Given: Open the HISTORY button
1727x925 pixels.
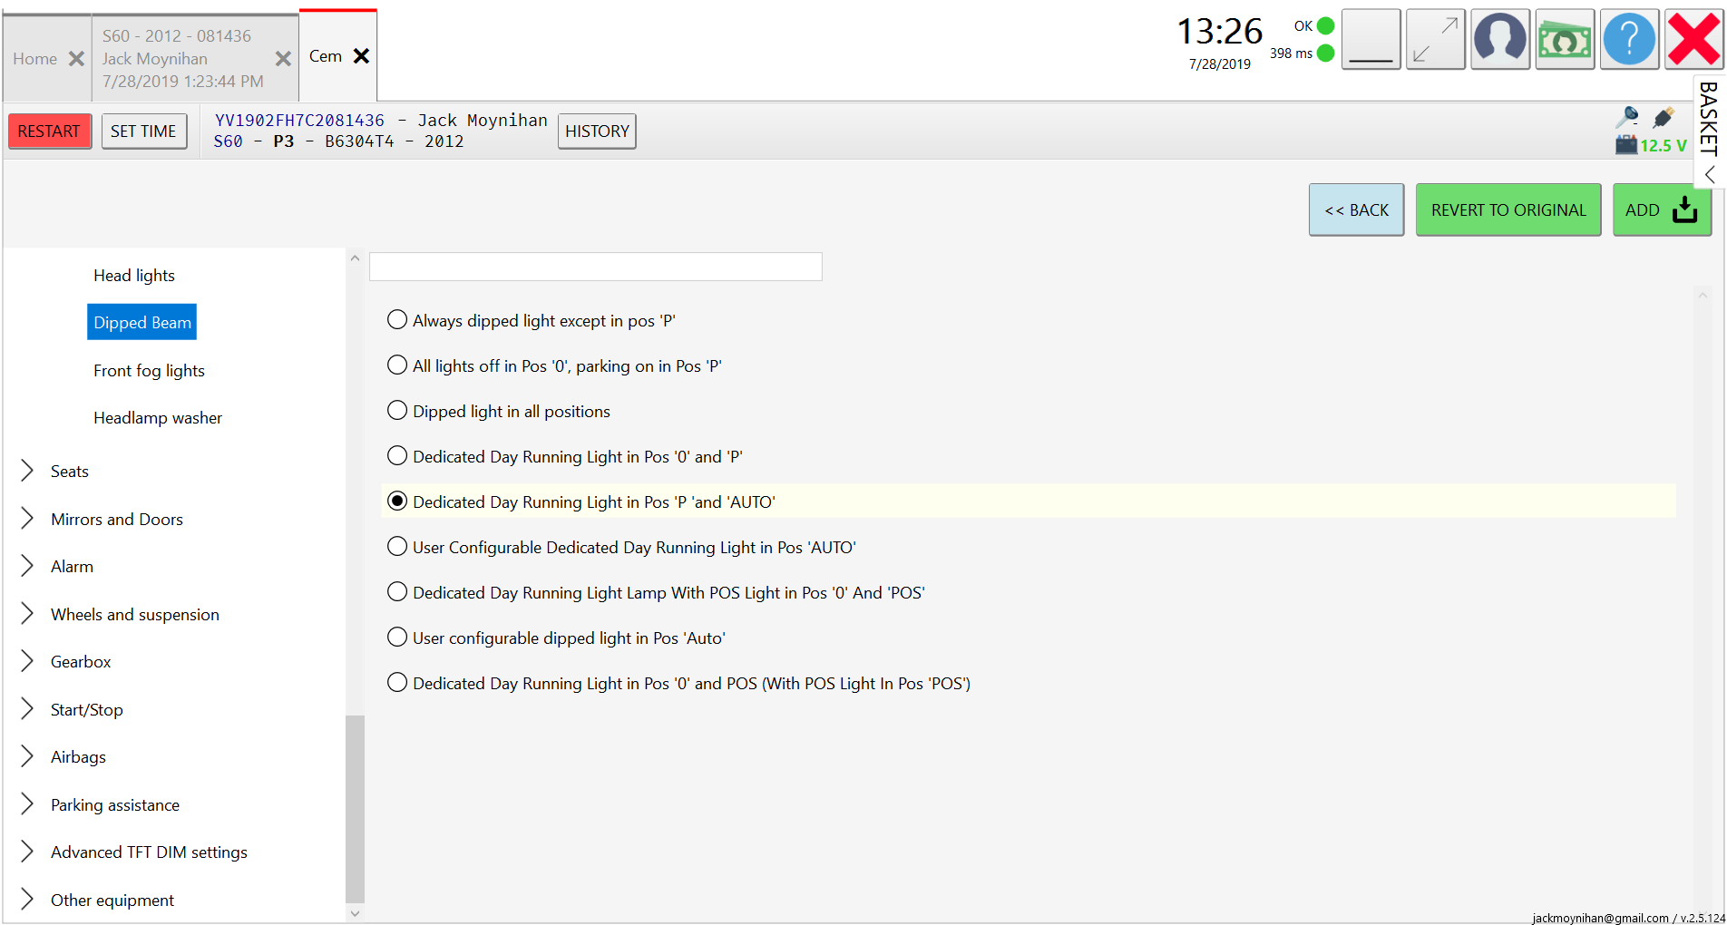Looking at the screenshot, I should tap(597, 131).
